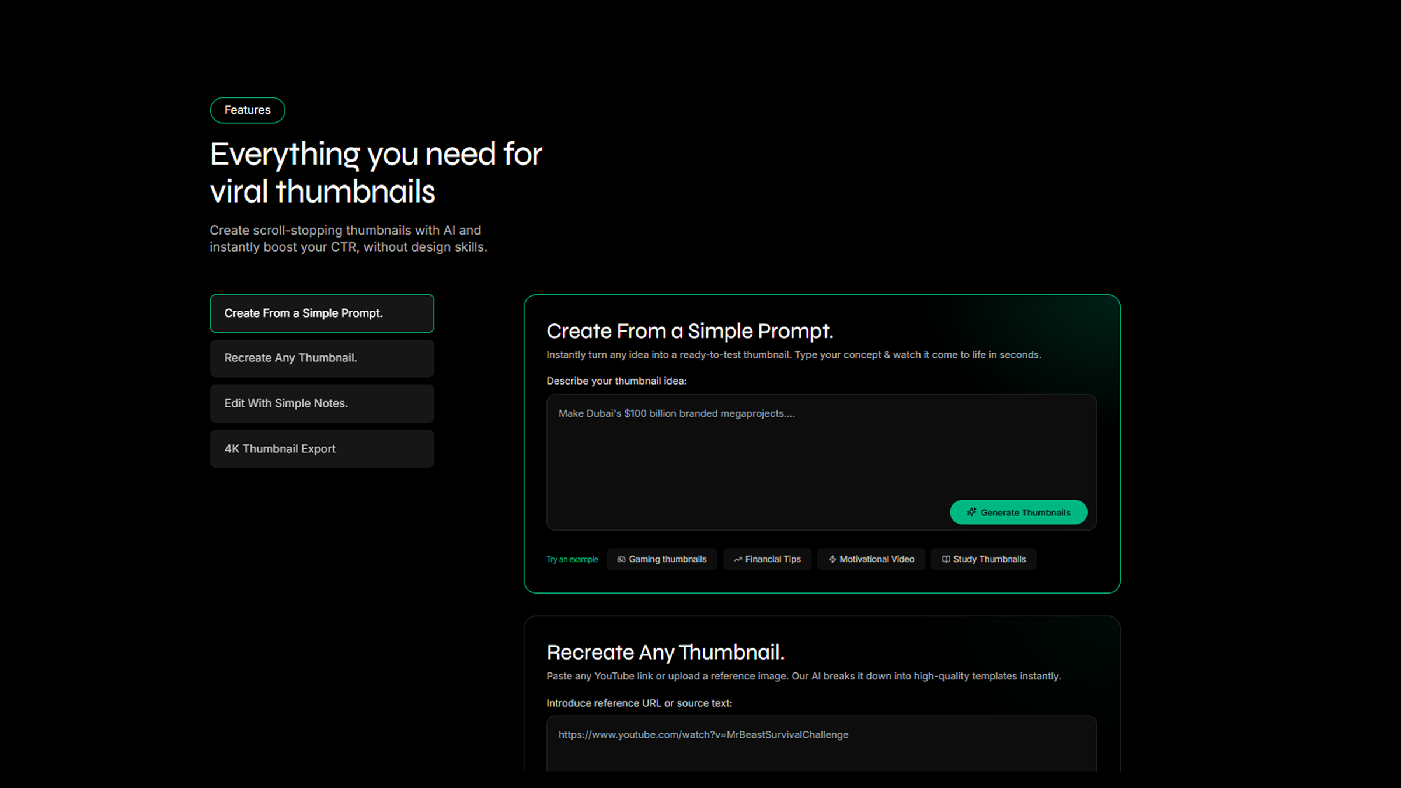Pick the Motivational Video example
Image resolution: width=1401 pixels, height=788 pixels.
(871, 559)
